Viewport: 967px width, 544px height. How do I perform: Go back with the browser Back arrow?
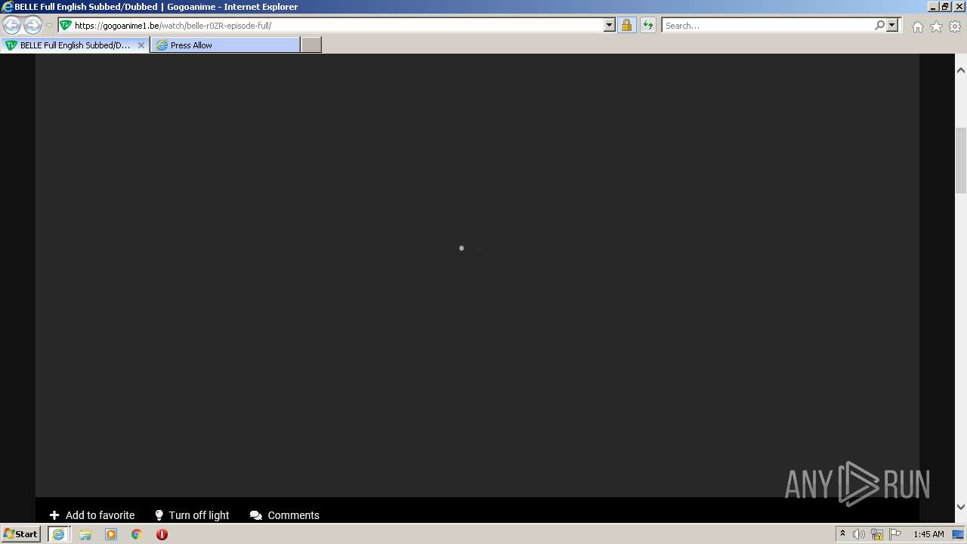(x=12, y=25)
